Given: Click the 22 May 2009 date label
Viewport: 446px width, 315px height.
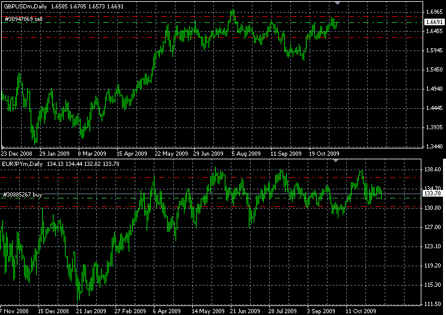Looking at the screenshot, I should coord(171,154).
